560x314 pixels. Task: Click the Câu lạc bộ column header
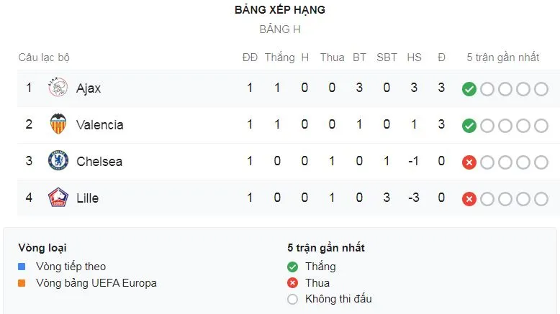[x=43, y=57]
